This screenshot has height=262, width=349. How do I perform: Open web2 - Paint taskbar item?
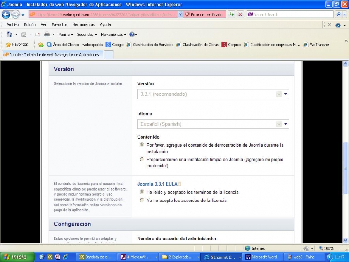pos(304,257)
